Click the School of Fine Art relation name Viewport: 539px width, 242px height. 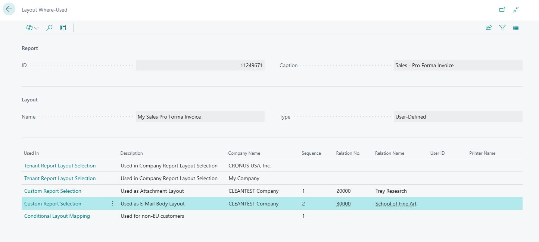(396, 204)
